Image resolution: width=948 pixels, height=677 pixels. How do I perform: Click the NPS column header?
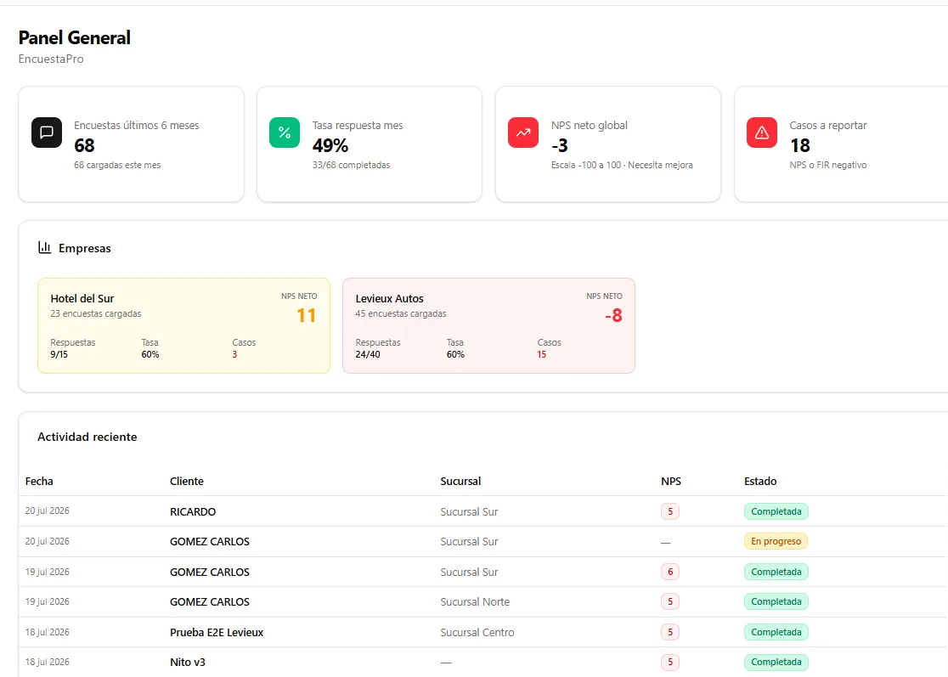coord(671,481)
